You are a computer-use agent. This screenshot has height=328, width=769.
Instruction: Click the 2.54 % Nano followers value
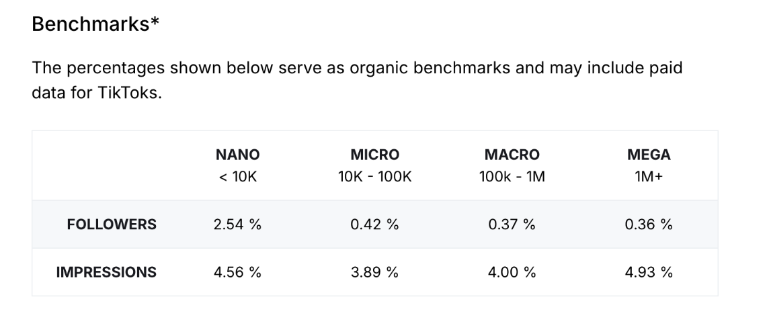[237, 224]
